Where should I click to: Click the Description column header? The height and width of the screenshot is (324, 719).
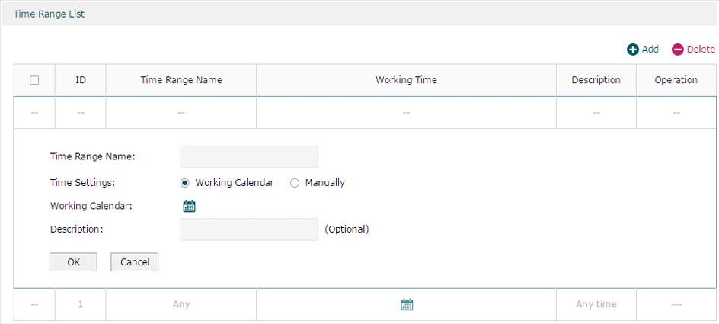(x=596, y=80)
